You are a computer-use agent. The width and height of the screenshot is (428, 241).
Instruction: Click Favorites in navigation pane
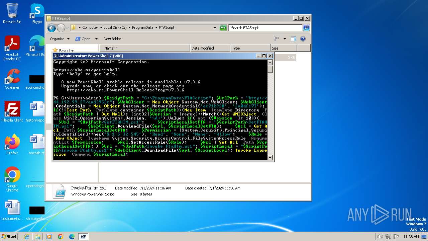(67, 51)
